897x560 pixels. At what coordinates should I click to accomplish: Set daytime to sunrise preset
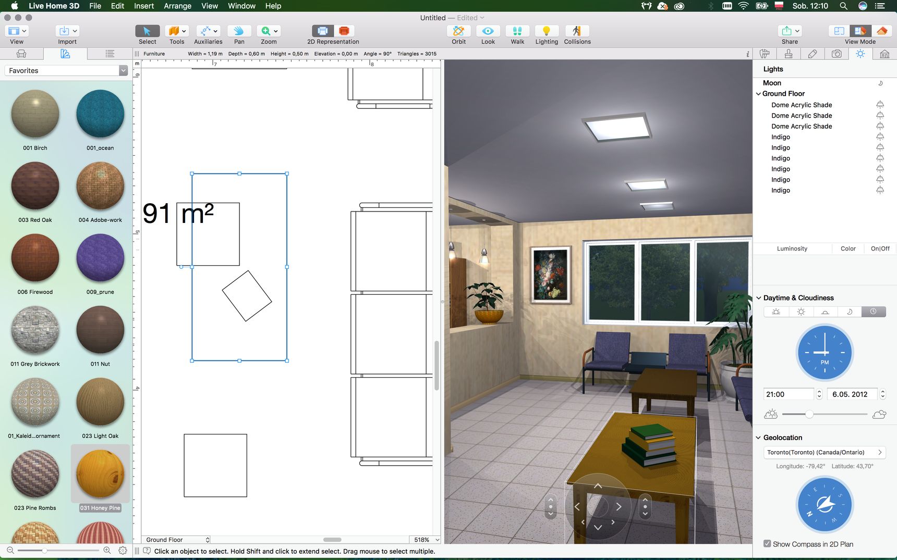point(776,312)
